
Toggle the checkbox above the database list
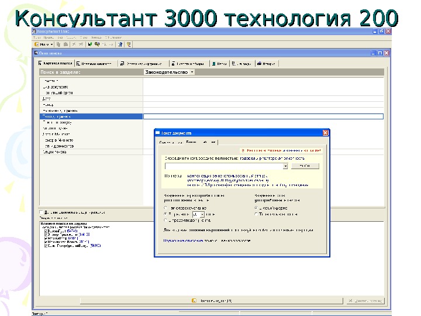coord(42,212)
